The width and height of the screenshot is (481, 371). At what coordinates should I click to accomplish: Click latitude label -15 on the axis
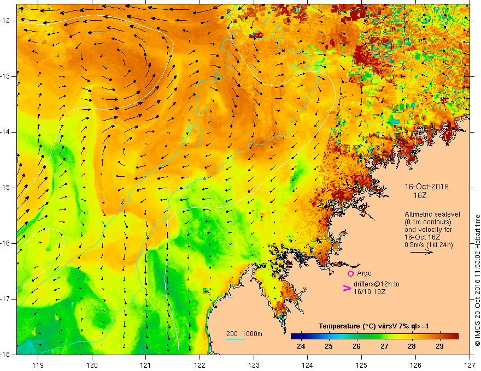coord(5,188)
